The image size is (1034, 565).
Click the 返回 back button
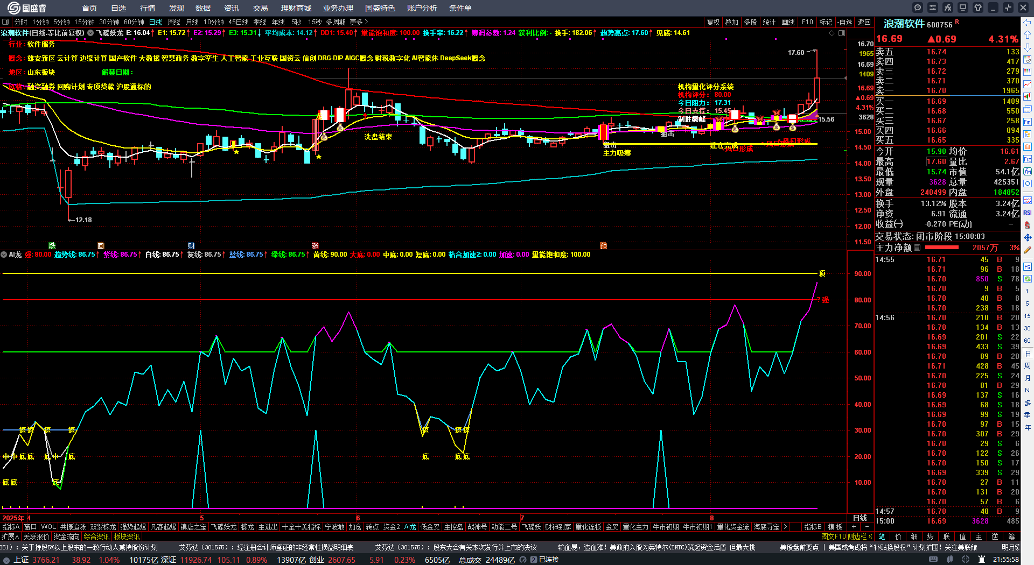864,22
